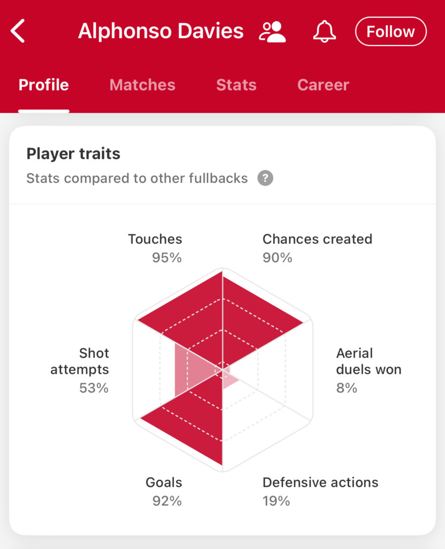Screen dimensions: 445x549
Task: Tap the Goals 92% label
Action: (x=164, y=492)
